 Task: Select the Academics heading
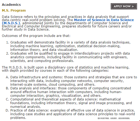[11, 5]
